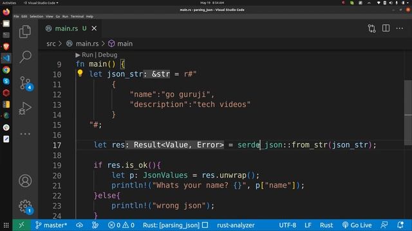412x231 pixels.
Task: Open the Help menu
Action: tap(89, 17)
